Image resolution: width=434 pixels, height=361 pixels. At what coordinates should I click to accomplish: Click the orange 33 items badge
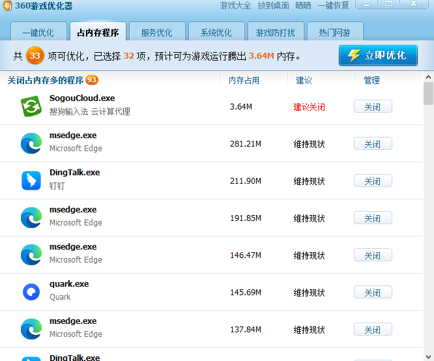(35, 56)
